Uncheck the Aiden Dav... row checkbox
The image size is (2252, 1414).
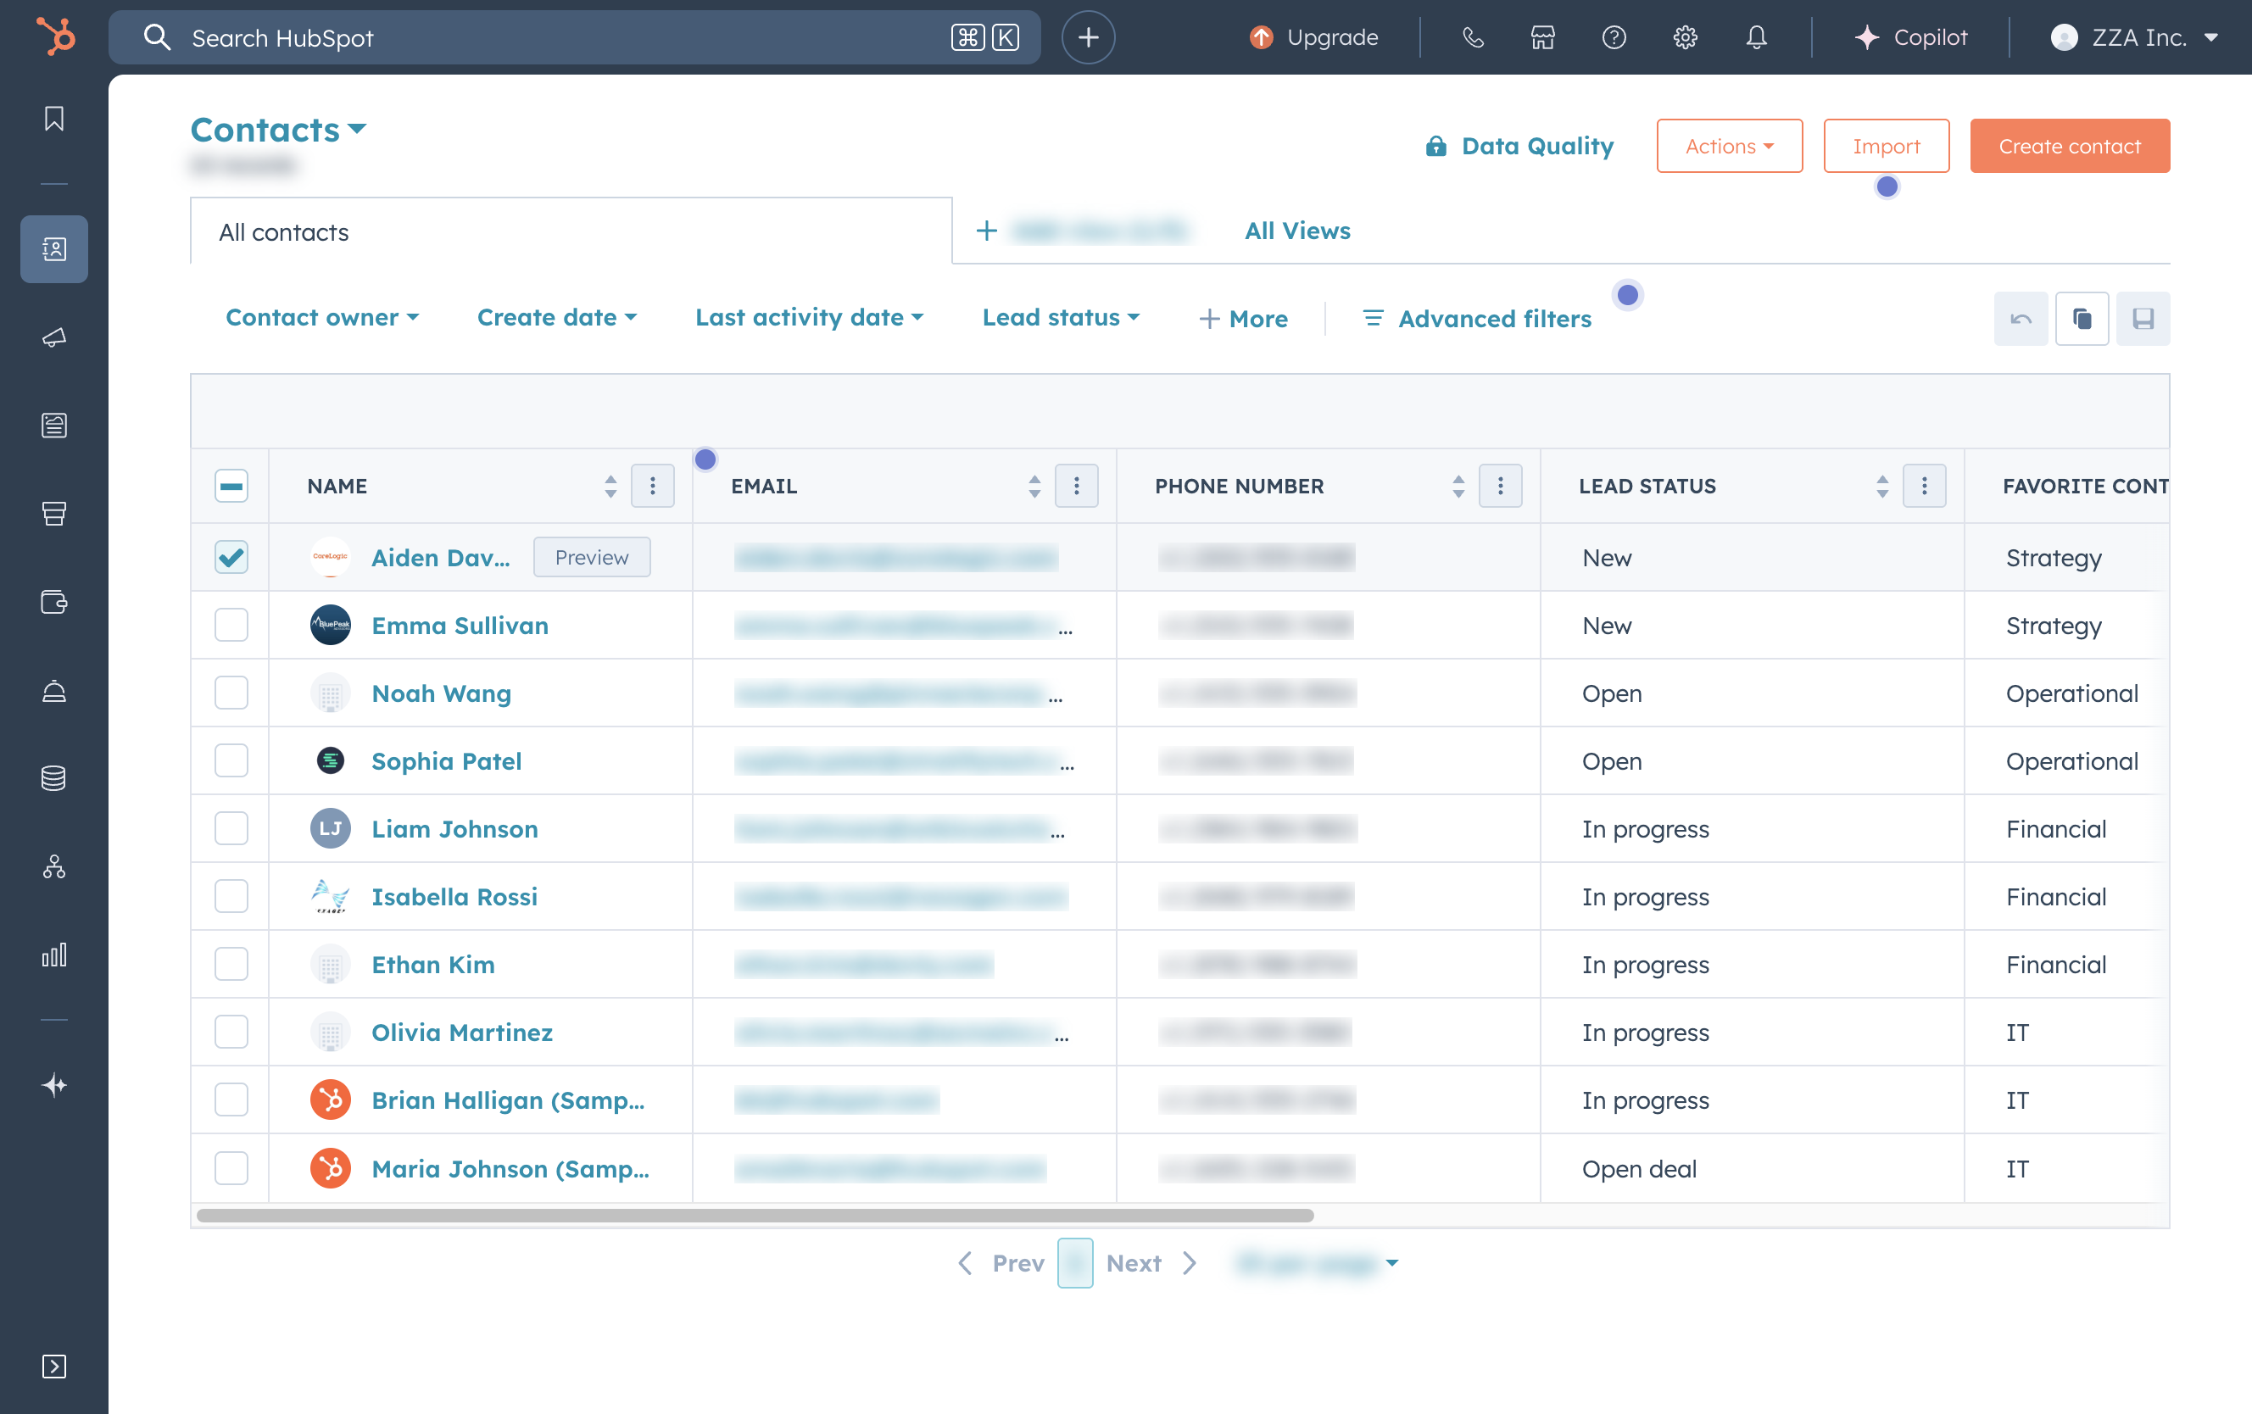pos(231,557)
